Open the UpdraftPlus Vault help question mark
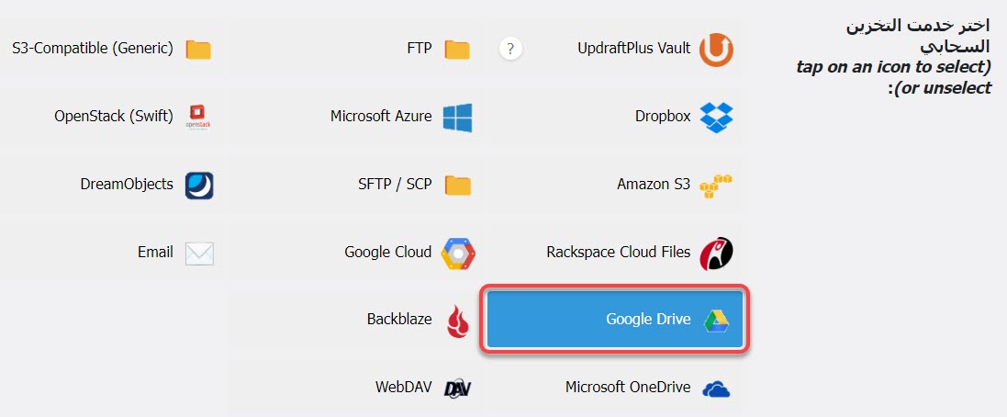The height and width of the screenshot is (417, 1007). (511, 49)
